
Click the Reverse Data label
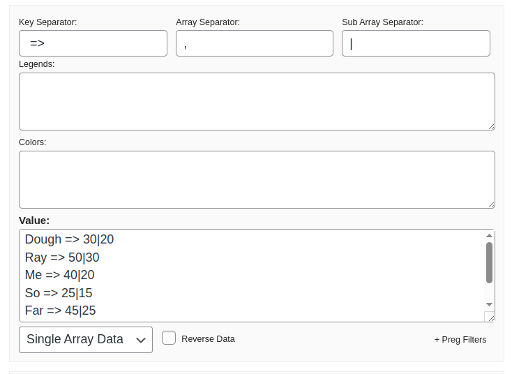click(208, 339)
